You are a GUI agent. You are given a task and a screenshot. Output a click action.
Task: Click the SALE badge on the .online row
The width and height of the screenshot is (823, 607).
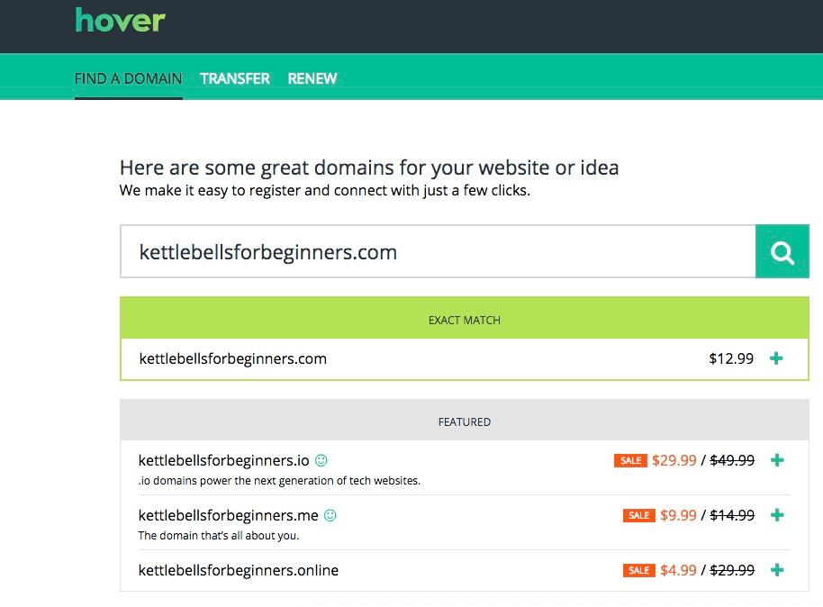click(638, 570)
